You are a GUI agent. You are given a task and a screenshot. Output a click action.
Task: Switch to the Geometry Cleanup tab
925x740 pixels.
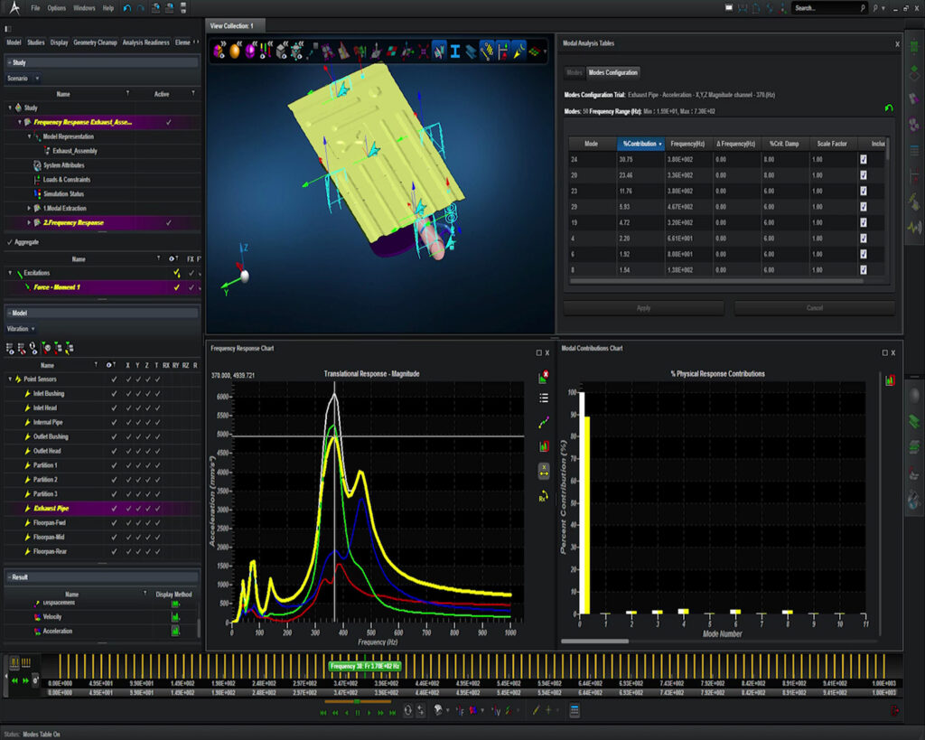pos(96,42)
